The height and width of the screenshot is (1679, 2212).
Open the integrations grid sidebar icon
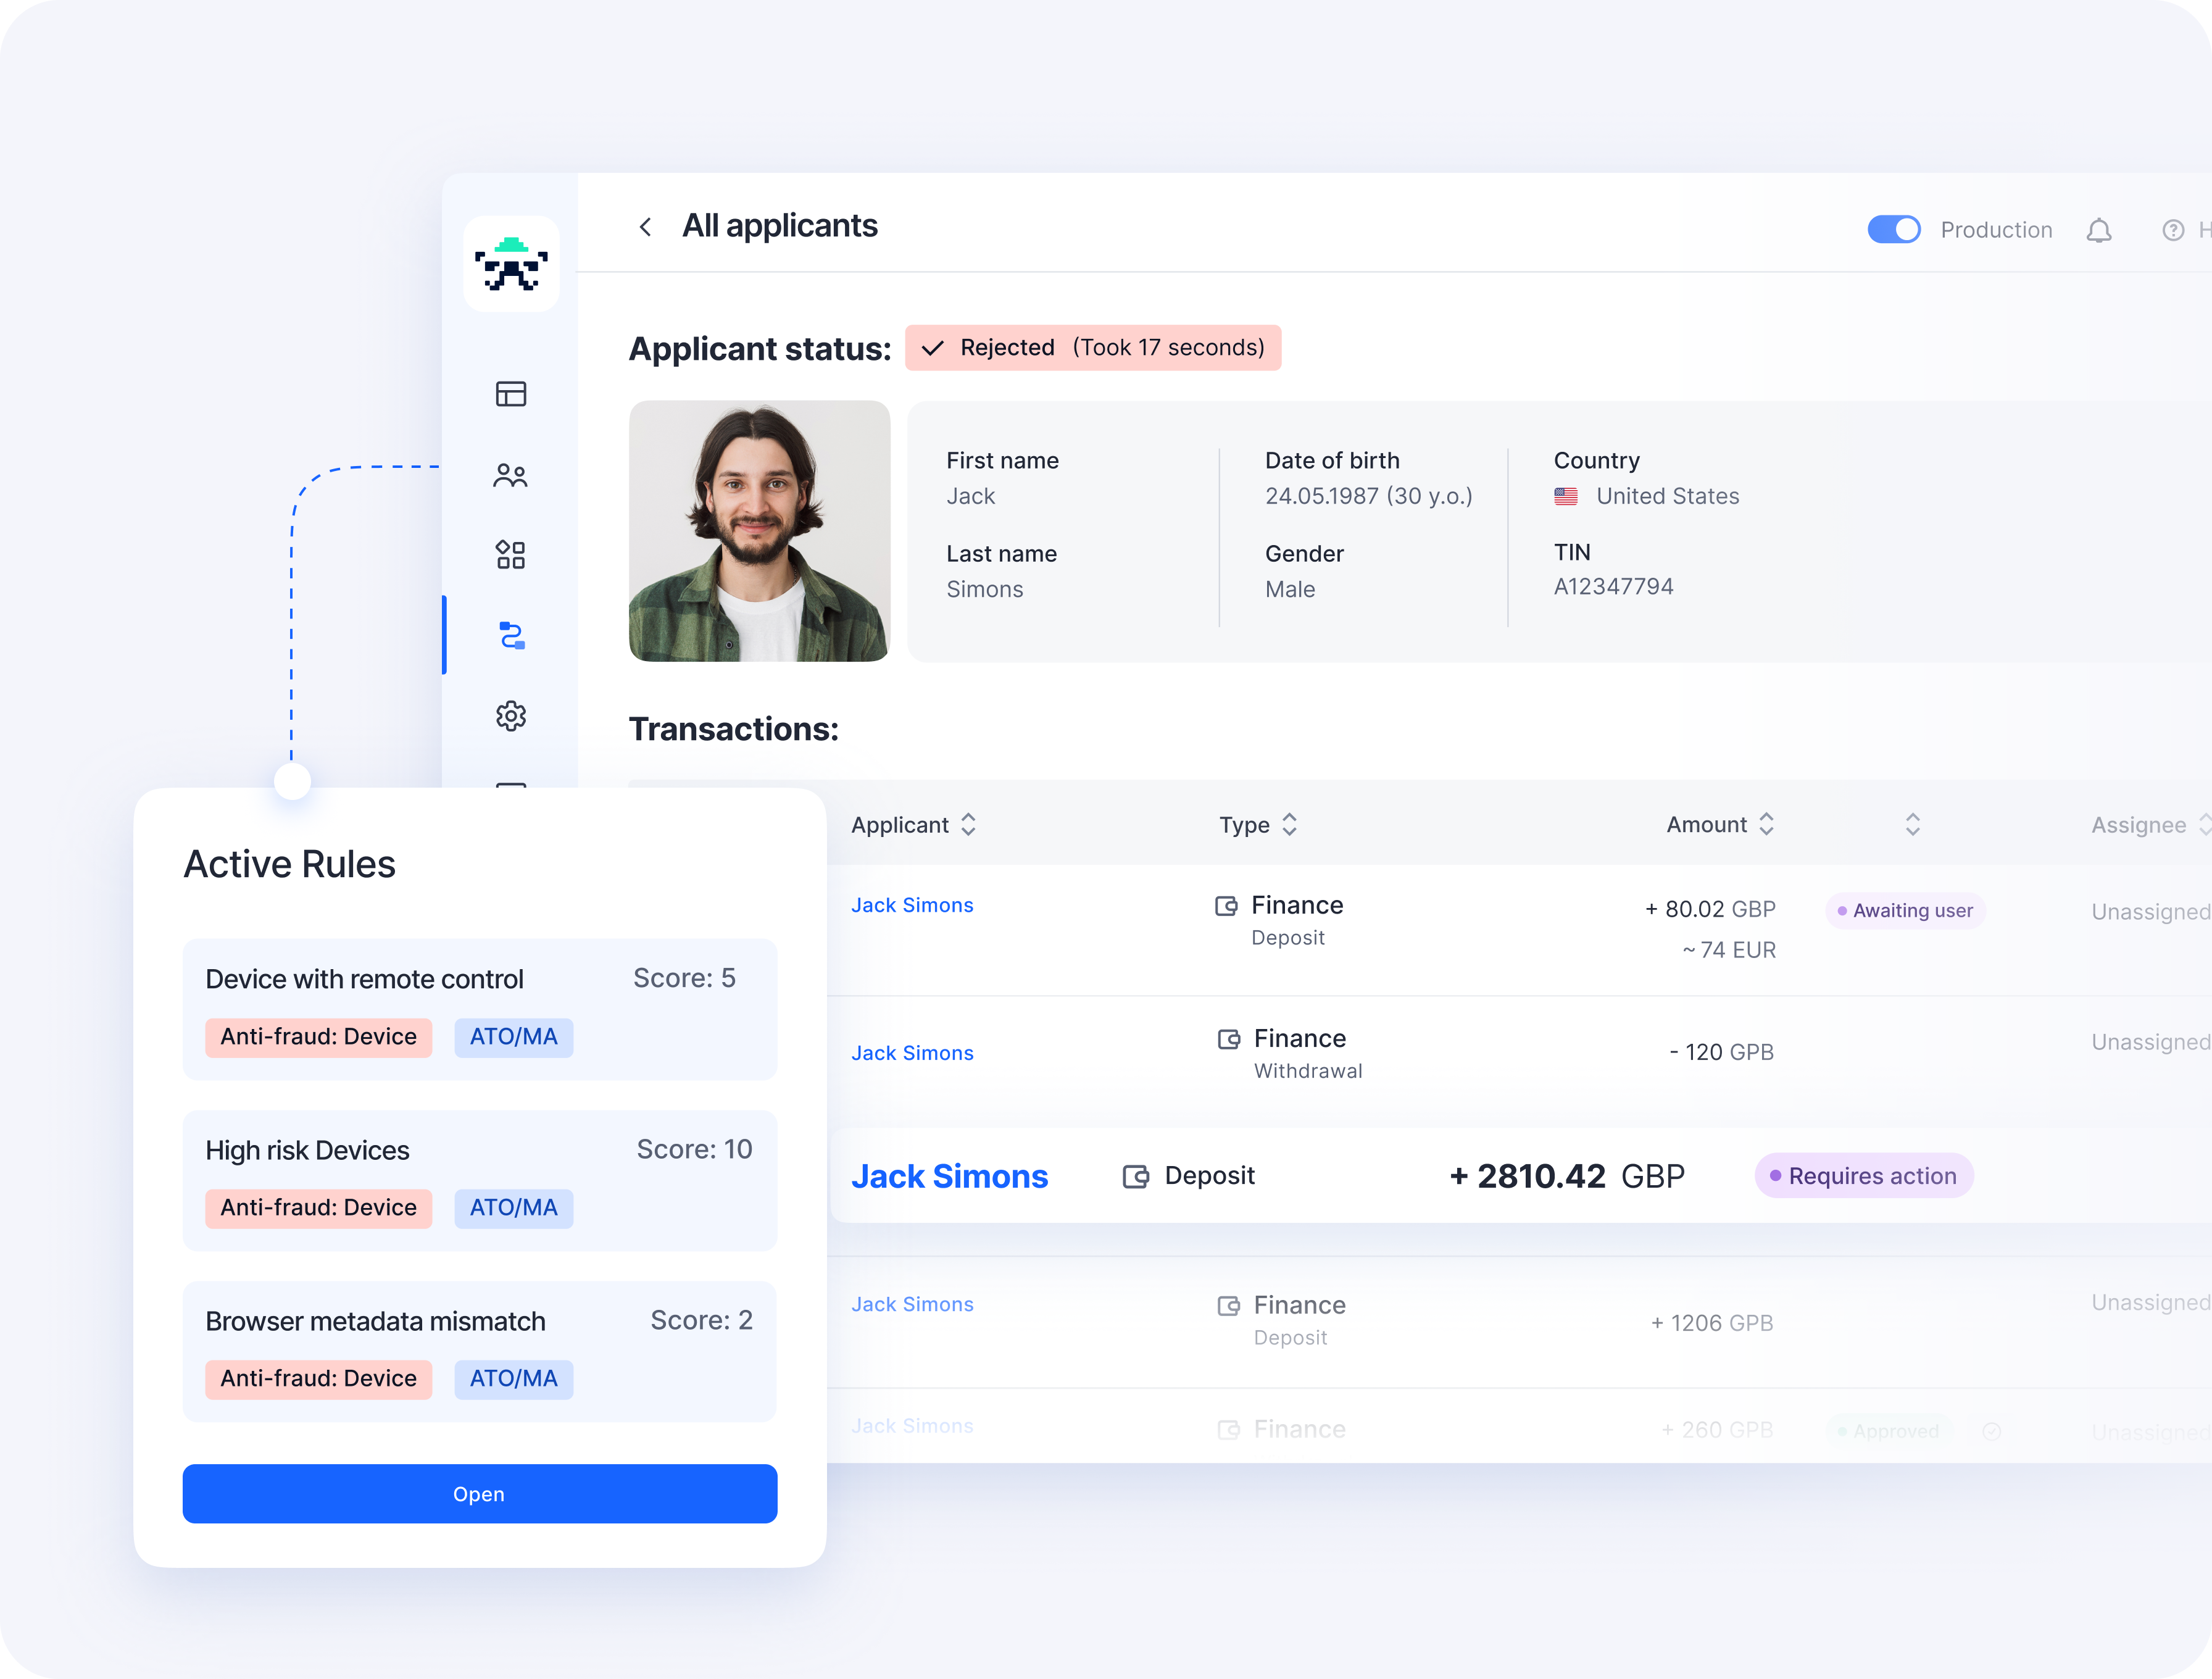tap(511, 555)
